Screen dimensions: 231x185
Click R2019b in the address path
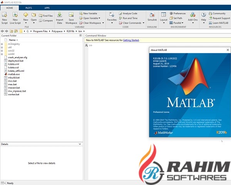(70, 31)
